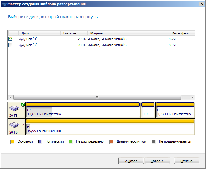The image size is (206, 169).
Task: Go back with the < Назад button
Action: tap(131, 161)
